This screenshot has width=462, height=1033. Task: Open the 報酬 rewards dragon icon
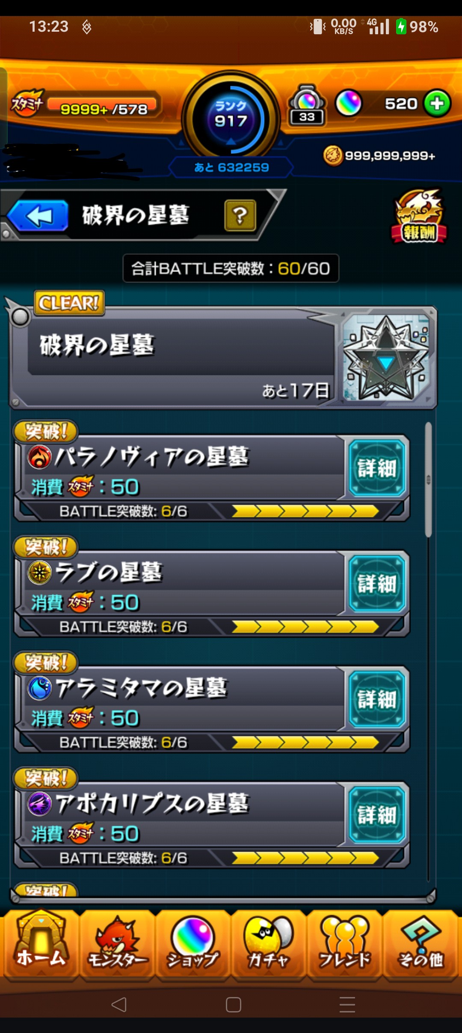pos(419,217)
